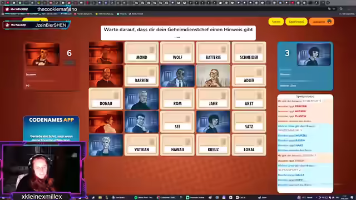356x200 pixels.
Task: Open the orange player profile button
Action: click(322, 22)
